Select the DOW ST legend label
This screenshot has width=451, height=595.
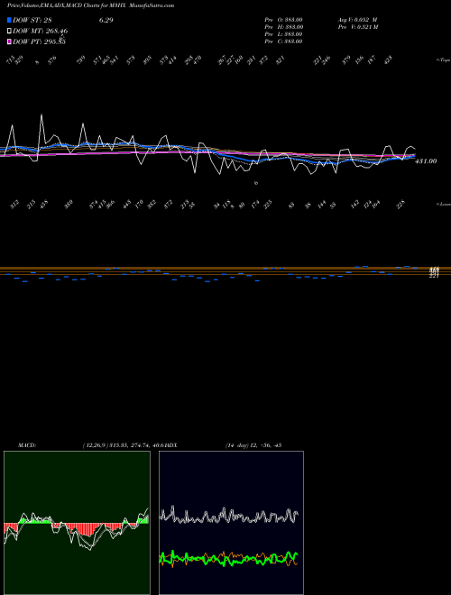(x=32, y=20)
